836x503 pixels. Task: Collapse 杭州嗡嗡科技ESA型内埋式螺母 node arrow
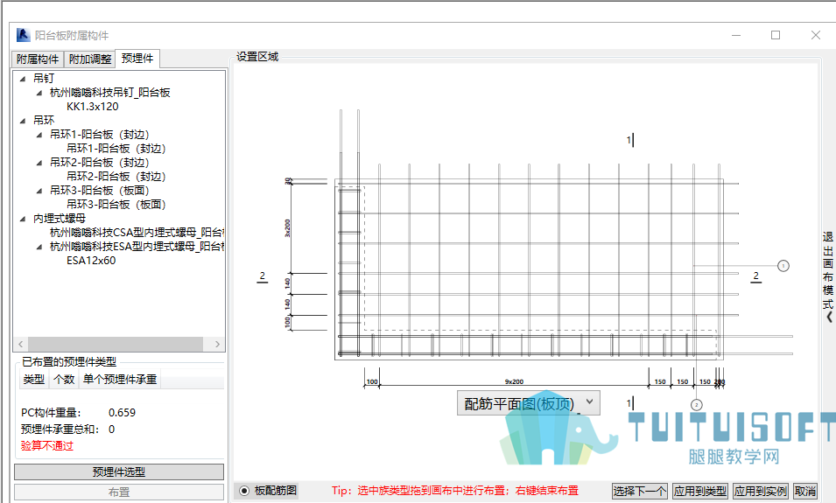39,247
